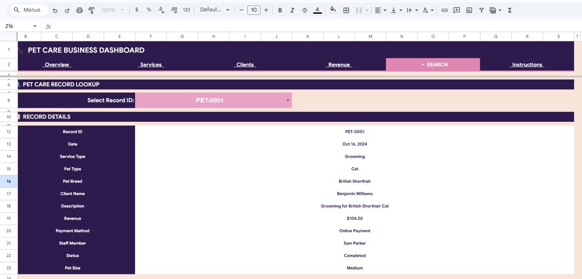Click the pink SEARCH button
582x279 pixels.
pos(432,64)
